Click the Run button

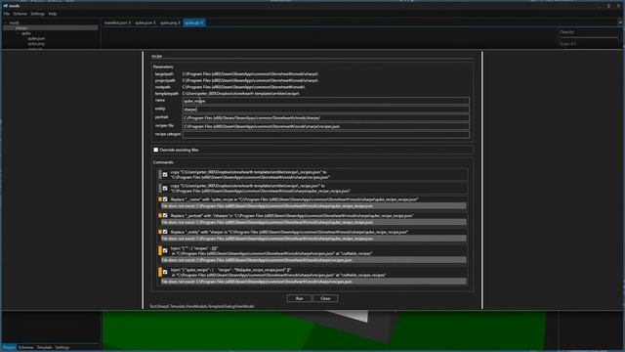click(x=300, y=298)
